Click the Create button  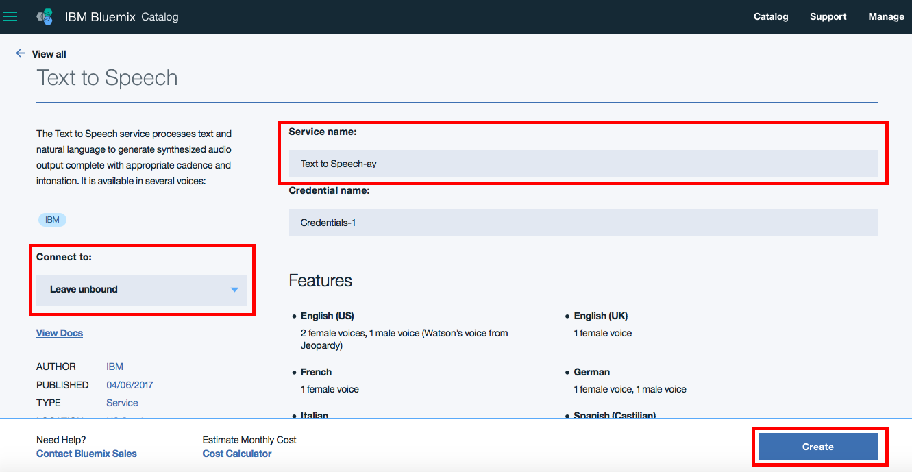point(818,447)
